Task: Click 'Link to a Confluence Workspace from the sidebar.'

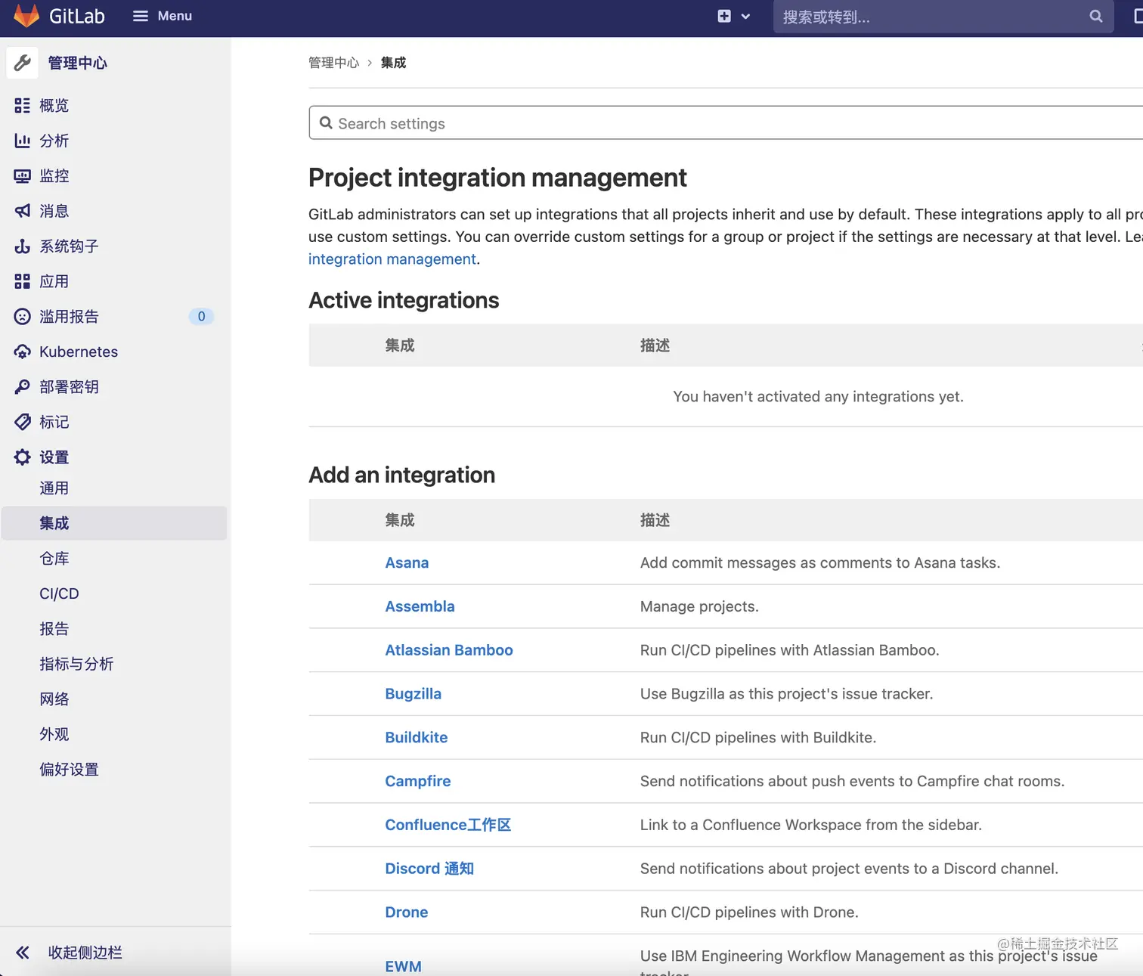Action: point(811,825)
